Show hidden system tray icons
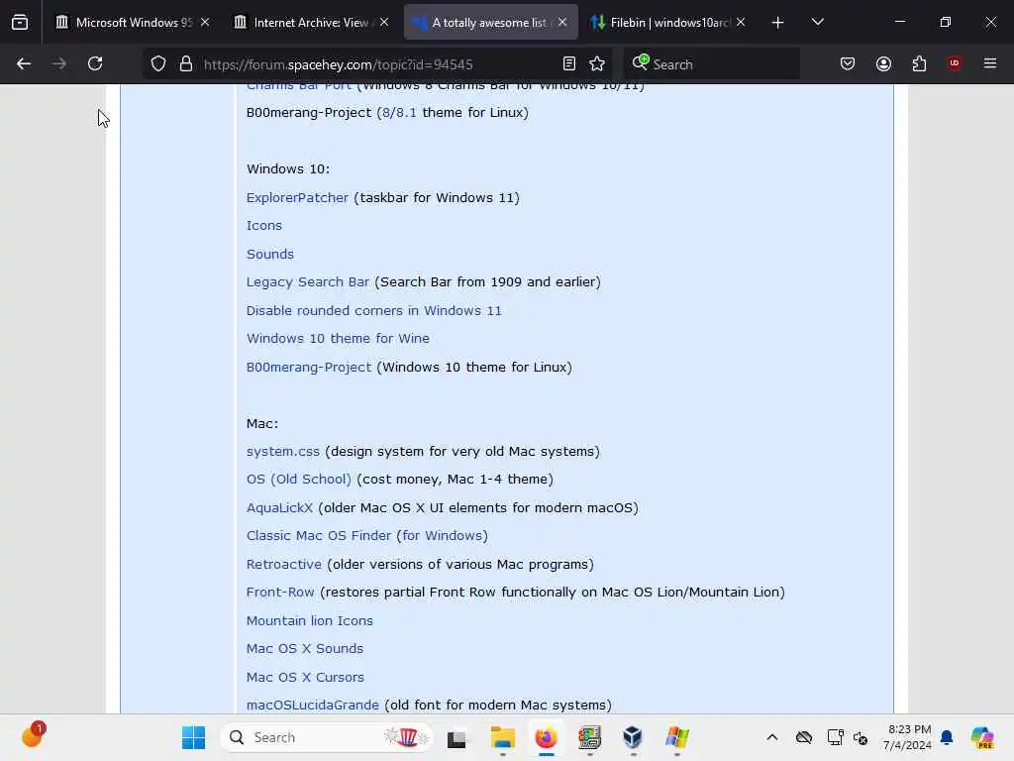1014x761 pixels. [x=772, y=737]
